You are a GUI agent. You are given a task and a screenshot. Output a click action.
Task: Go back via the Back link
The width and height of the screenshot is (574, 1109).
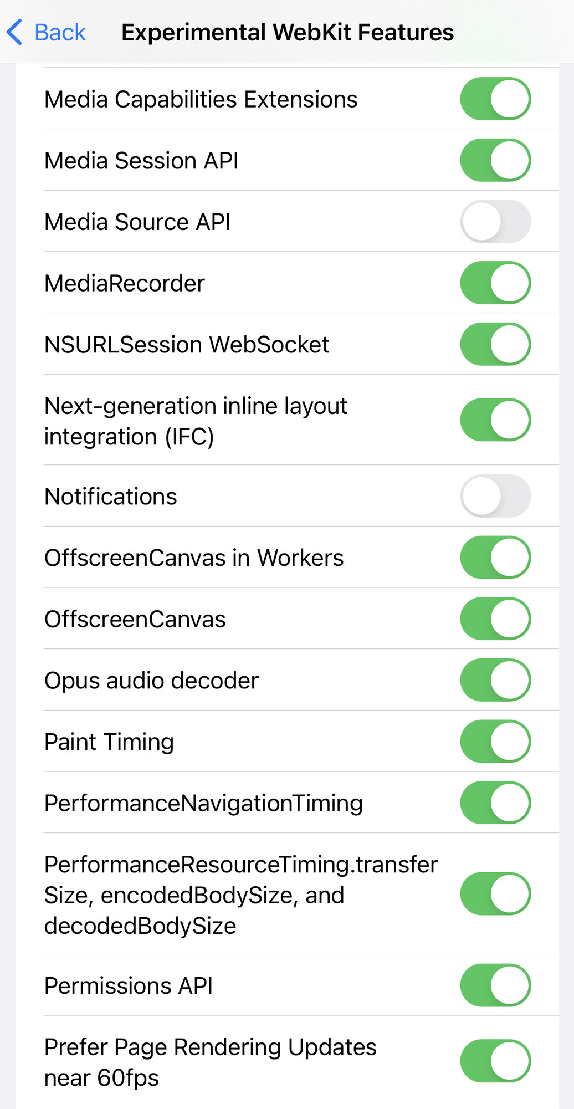[x=60, y=32]
